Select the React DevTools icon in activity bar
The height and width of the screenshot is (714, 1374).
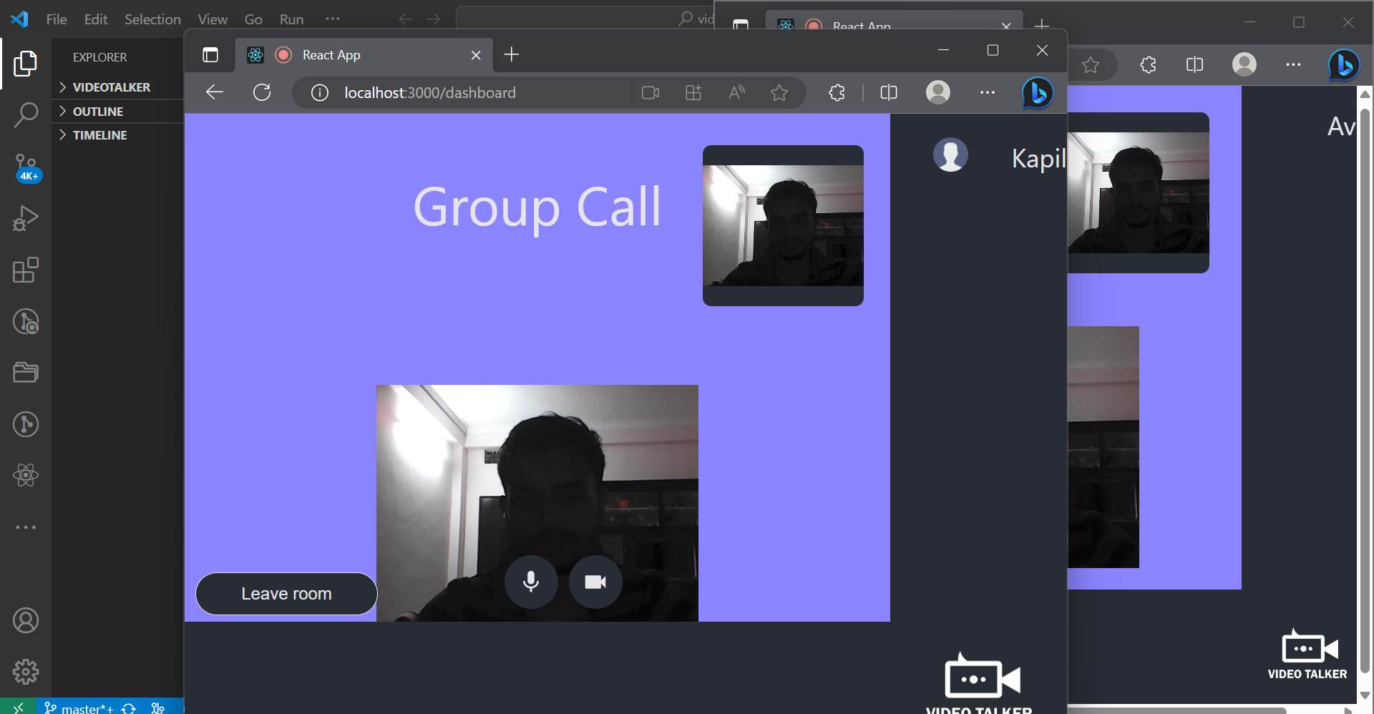26,475
